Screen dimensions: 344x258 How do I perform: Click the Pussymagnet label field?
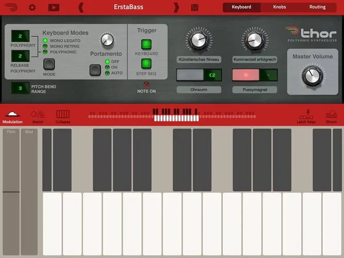click(x=255, y=90)
